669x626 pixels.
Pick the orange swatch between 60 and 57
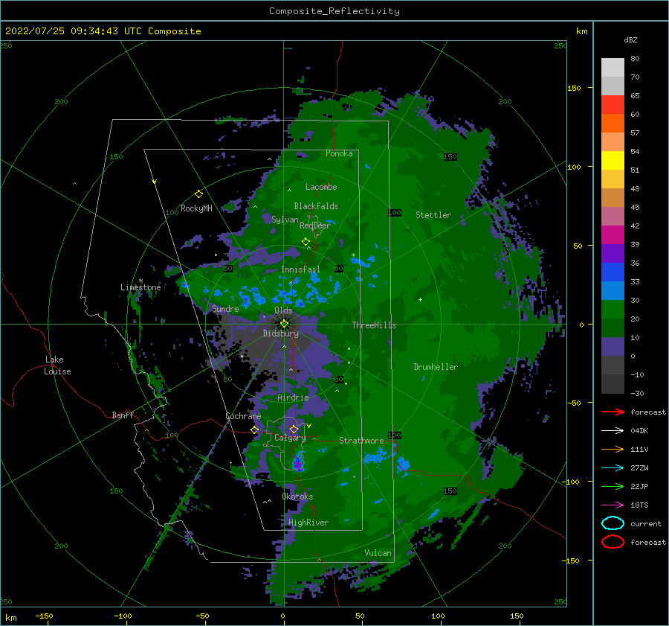(x=613, y=124)
